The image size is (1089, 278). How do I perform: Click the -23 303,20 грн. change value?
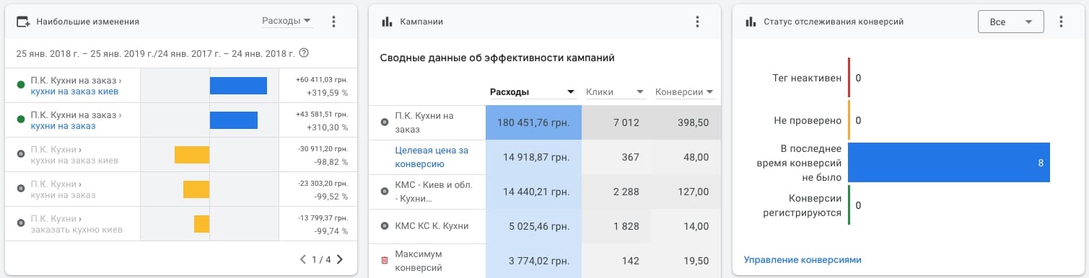tap(323, 183)
